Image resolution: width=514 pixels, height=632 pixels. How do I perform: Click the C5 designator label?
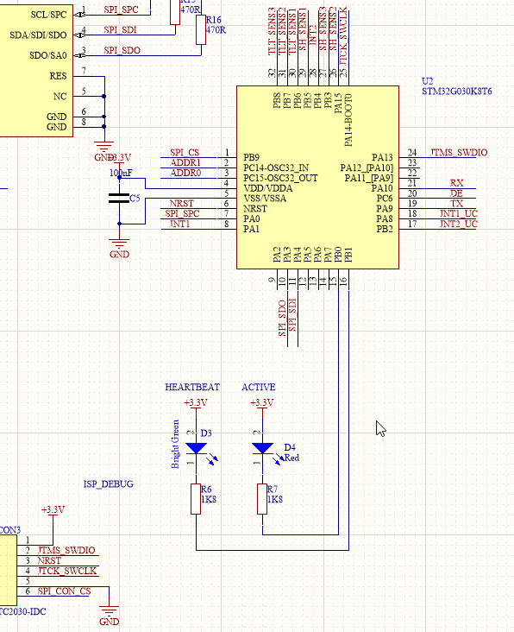point(135,199)
